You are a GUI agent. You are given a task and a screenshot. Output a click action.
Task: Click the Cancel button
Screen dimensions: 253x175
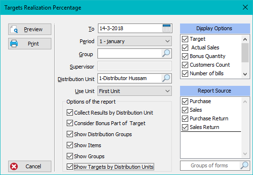coord(30,166)
